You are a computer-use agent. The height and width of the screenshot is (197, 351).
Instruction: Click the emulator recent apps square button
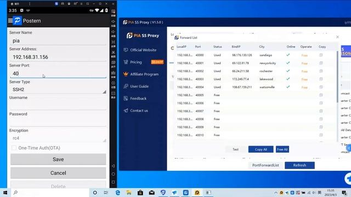pos(114,182)
